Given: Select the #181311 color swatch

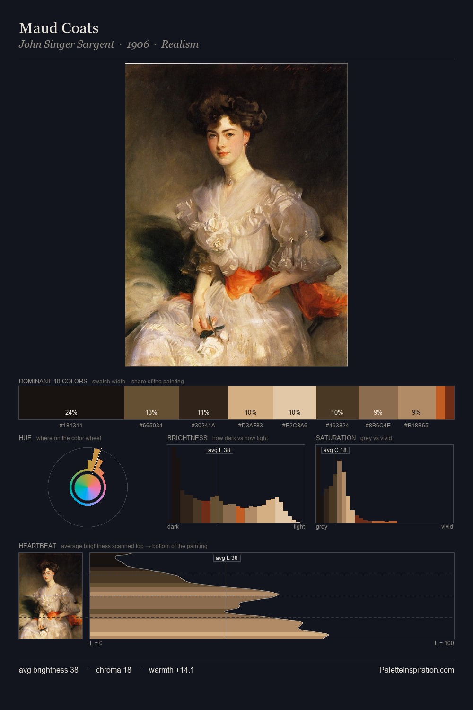Looking at the screenshot, I should pyautogui.click(x=71, y=403).
